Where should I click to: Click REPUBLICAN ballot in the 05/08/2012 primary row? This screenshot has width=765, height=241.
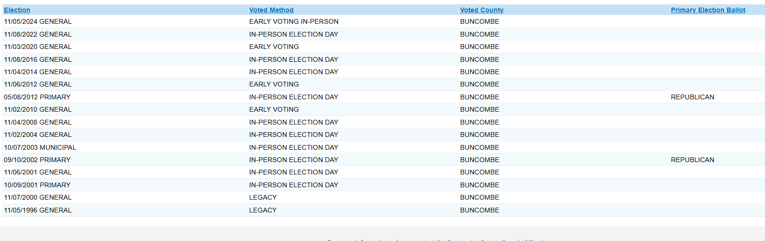[692, 97]
